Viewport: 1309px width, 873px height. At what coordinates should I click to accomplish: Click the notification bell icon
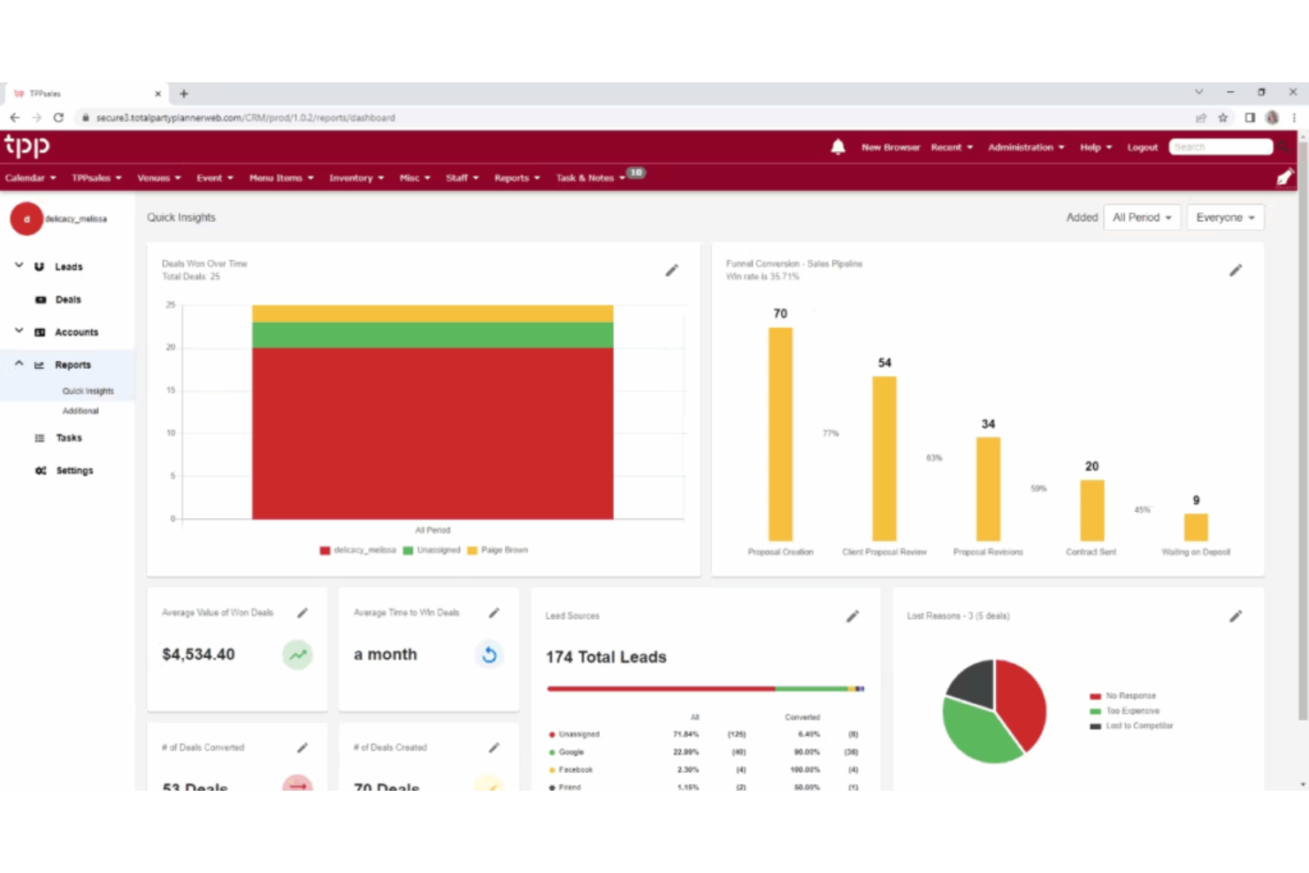tap(838, 147)
